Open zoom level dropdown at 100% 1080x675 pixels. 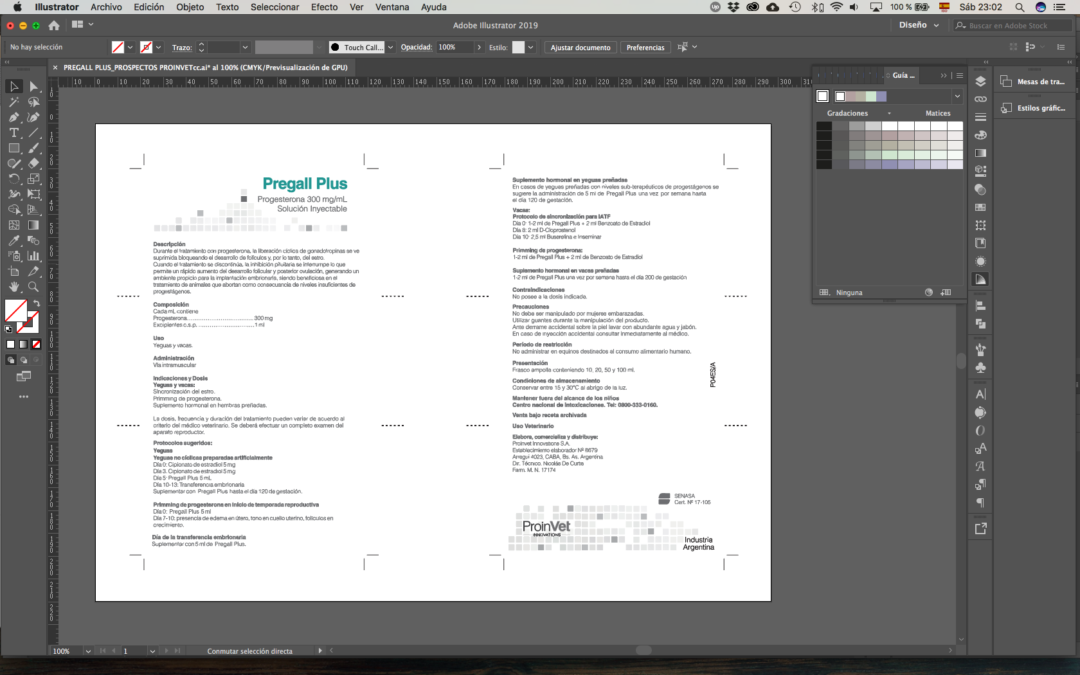coord(88,651)
